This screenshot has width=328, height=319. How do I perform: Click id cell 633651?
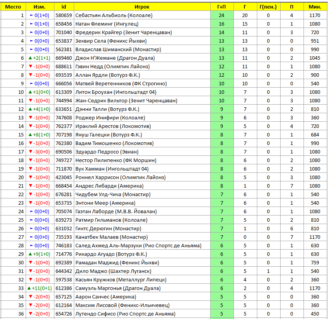[64, 109]
